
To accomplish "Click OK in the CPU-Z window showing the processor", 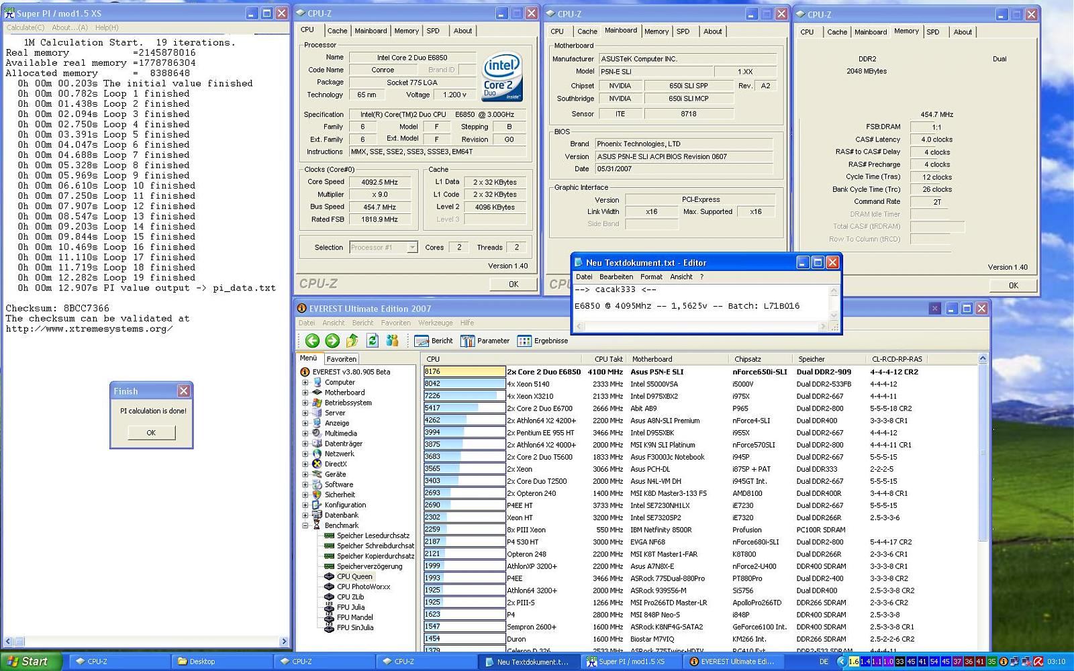I will pyautogui.click(x=514, y=285).
